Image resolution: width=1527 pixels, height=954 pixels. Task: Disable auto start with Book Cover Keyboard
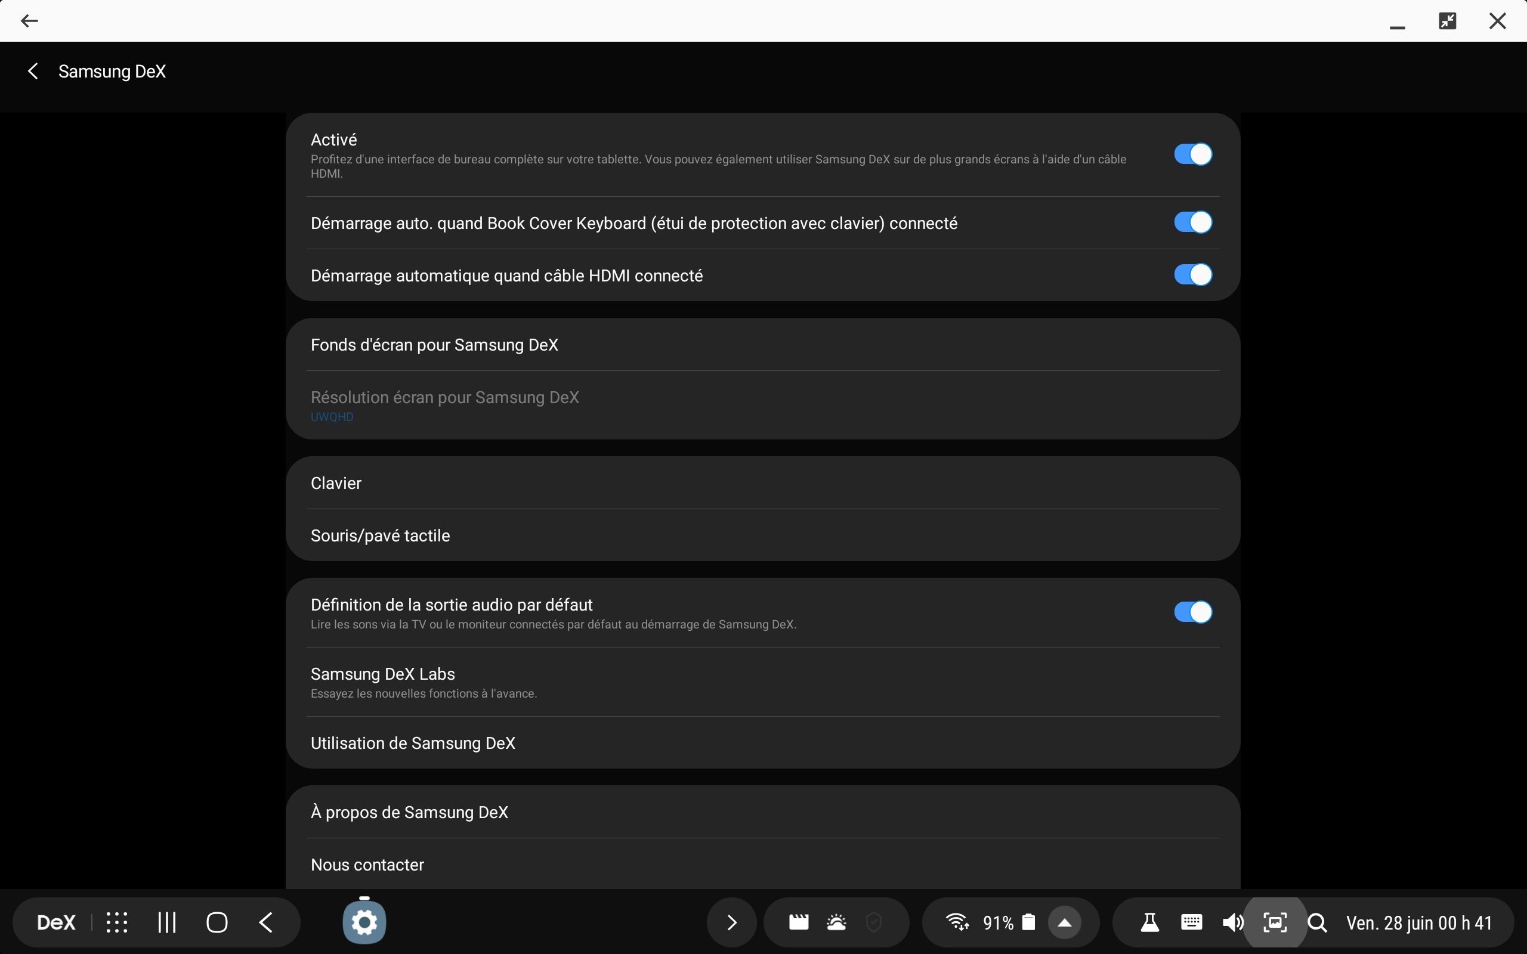(1192, 223)
